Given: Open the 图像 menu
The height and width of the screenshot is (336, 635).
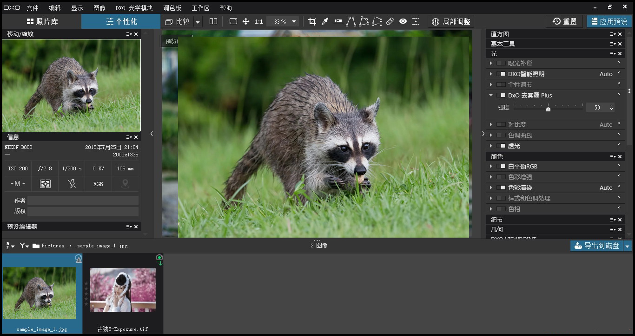Looking at the screenshot, I should [99, 8].
